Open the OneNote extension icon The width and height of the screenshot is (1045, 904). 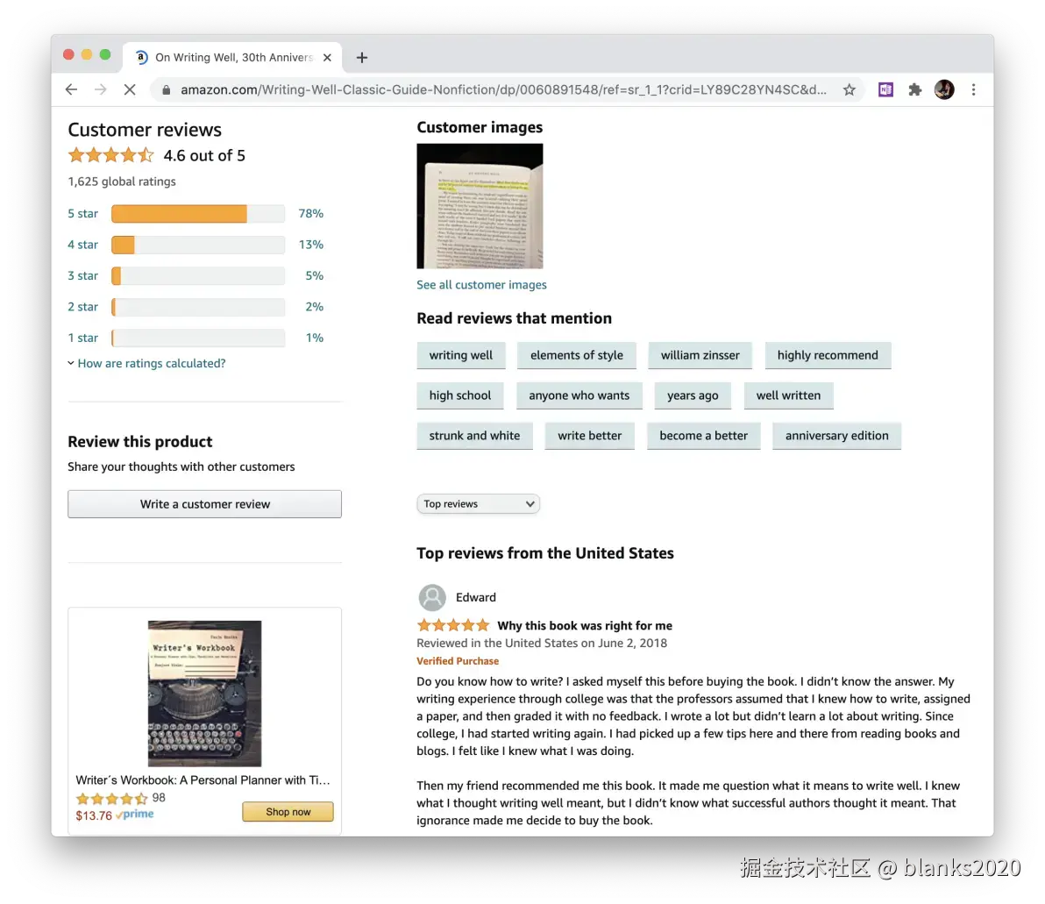885,89
